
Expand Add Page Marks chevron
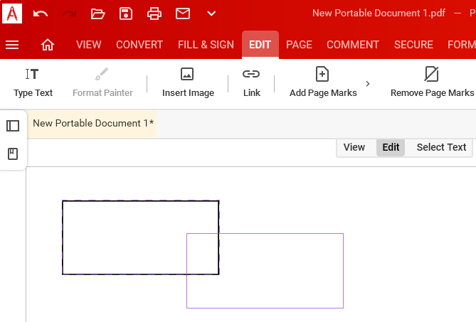click(368, 84)
